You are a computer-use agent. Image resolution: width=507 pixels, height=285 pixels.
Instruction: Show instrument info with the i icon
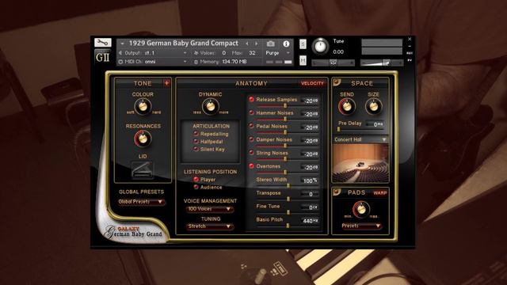[x=286, y=44]
